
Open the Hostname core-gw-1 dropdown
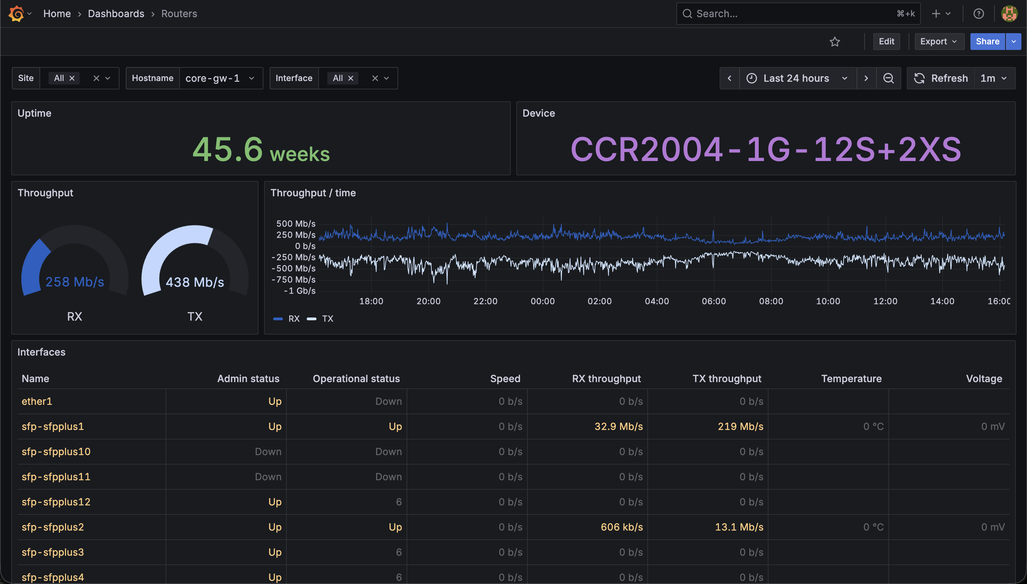(x=220, y=78)
